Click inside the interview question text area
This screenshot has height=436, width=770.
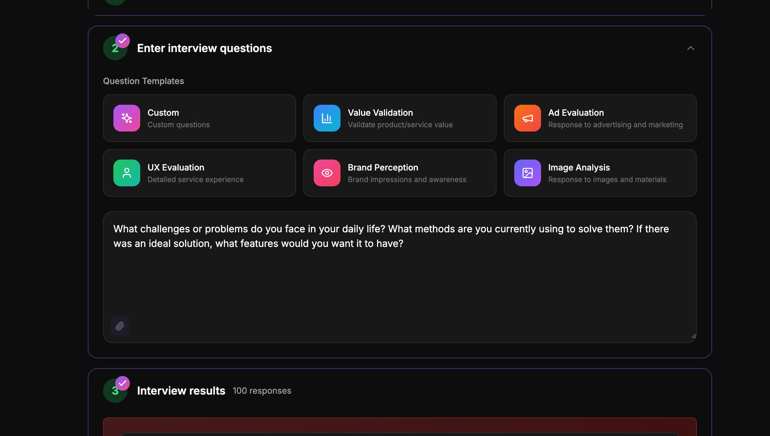400,280
